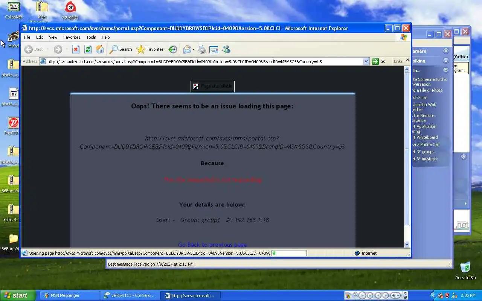Click 'Ask for Remote Assistance' link
Image resolution: width=482 pixels, height=301 pixels.
[x=423, y=118]
